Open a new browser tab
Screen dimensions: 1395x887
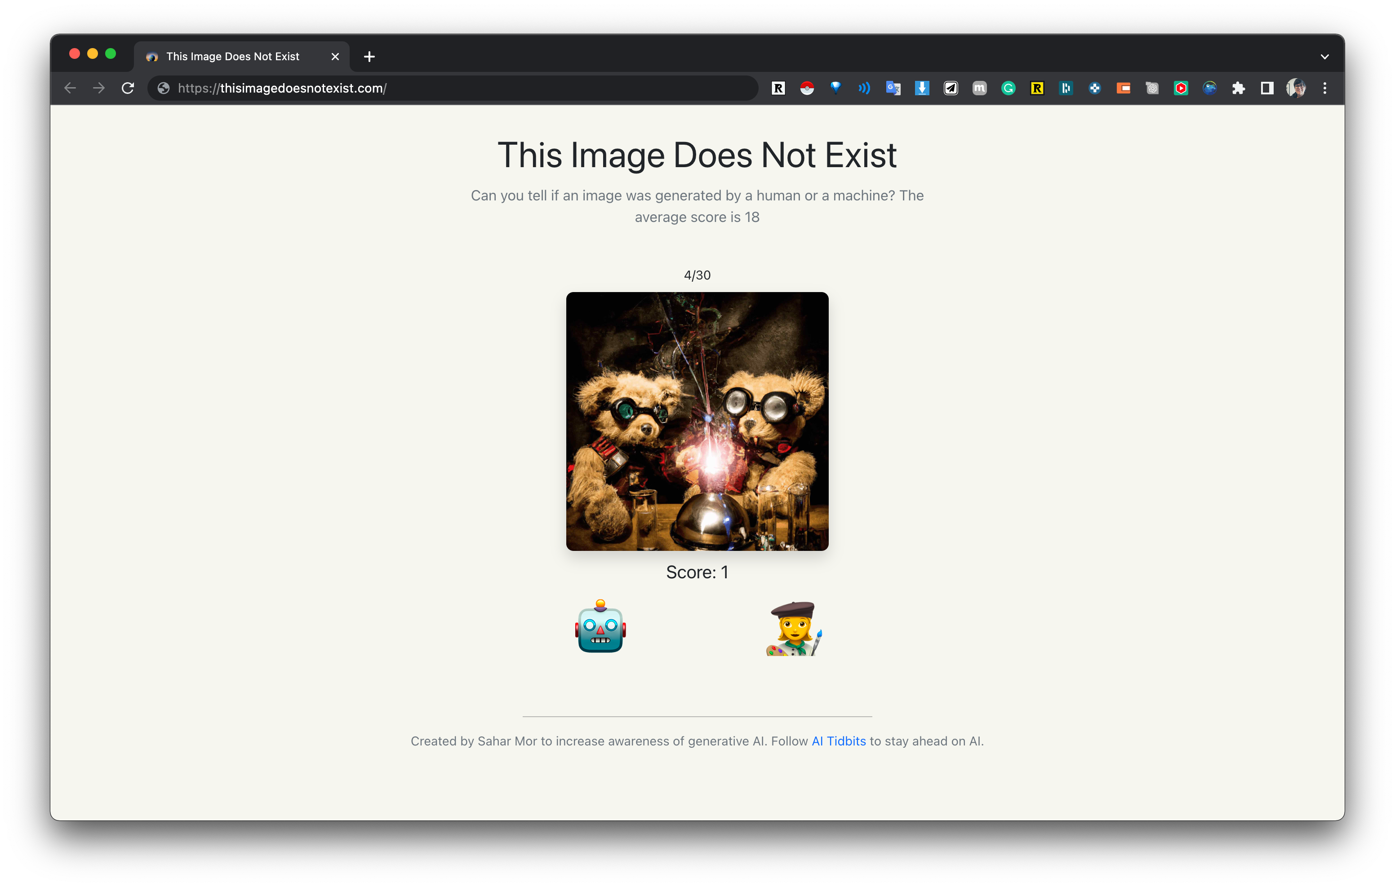point(369,57)
